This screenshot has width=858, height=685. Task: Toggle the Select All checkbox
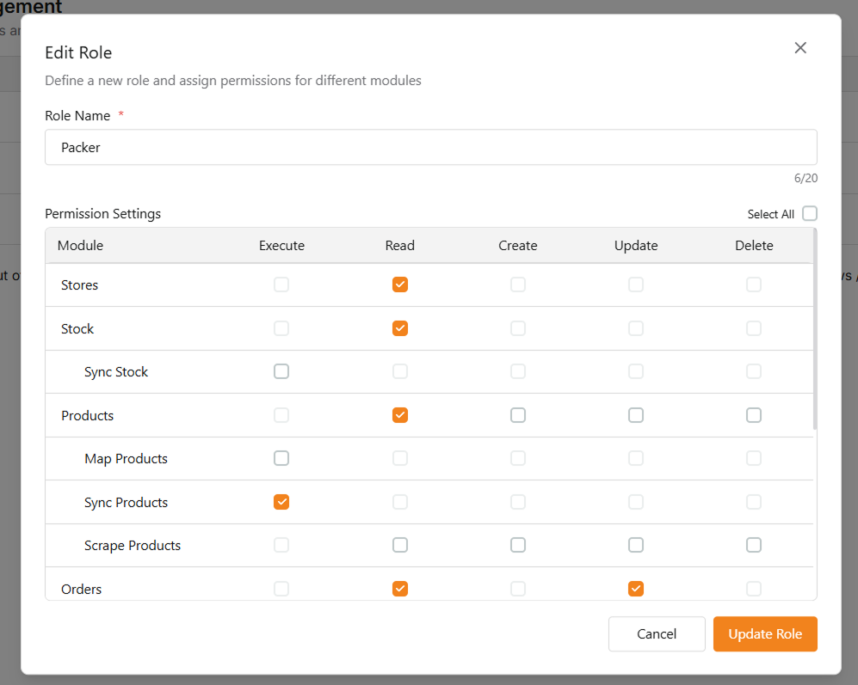click(810, 213)
